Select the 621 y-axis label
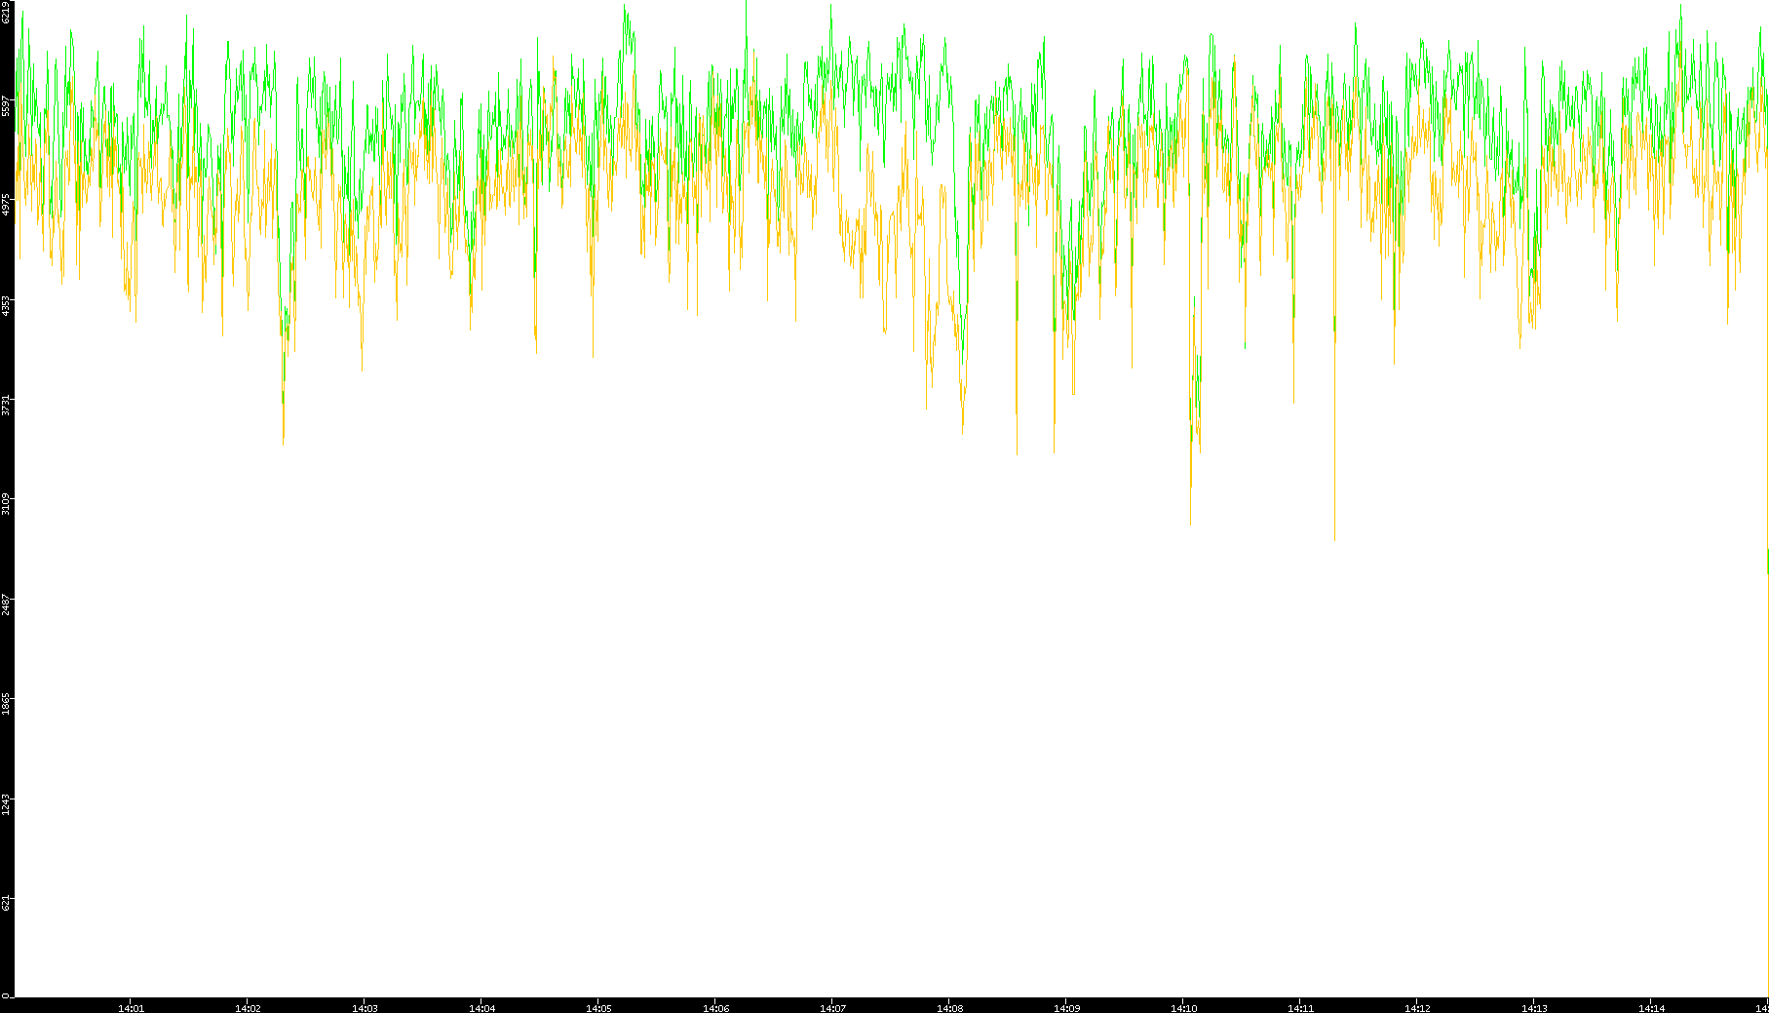The width and height of the screenshot is (1769, 1013). point(7,904)
